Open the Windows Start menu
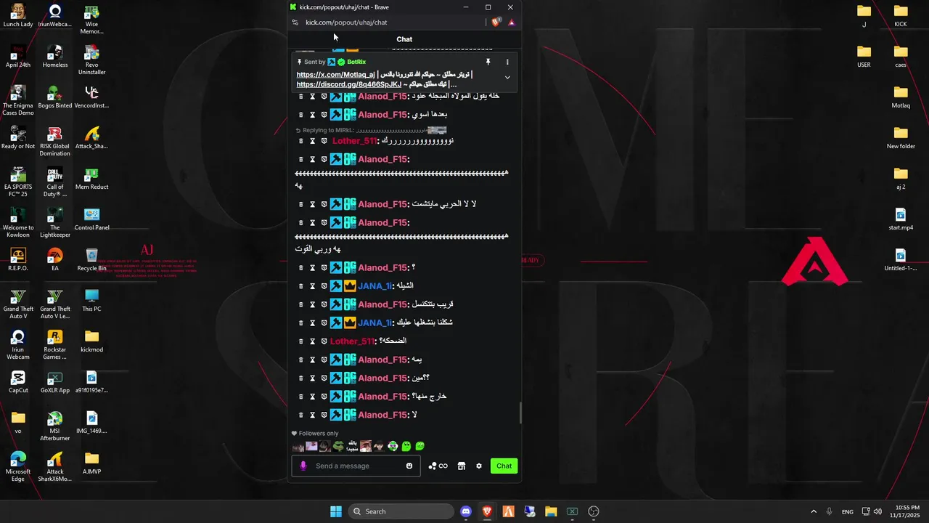The width and height of the screenshot is (929, 523). [336, 511]
